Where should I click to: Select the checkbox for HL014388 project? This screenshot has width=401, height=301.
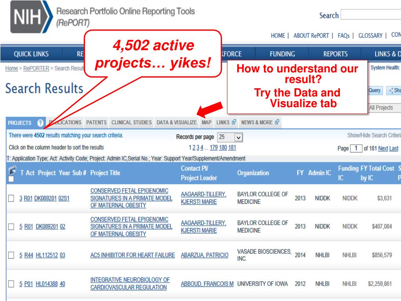click(x=11, y=284)
